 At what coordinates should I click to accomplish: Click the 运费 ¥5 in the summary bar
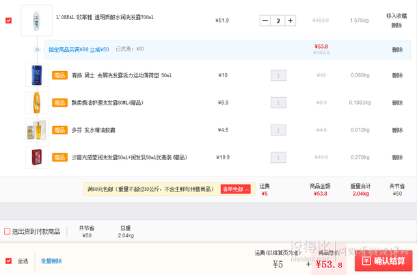pyautogui.click(x=265, y=194)
